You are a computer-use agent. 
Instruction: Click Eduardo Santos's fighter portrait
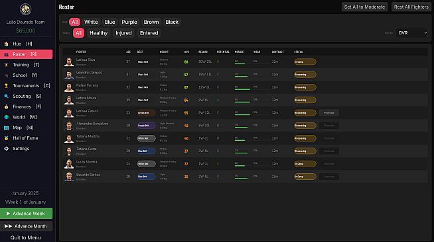pos(69,177)
